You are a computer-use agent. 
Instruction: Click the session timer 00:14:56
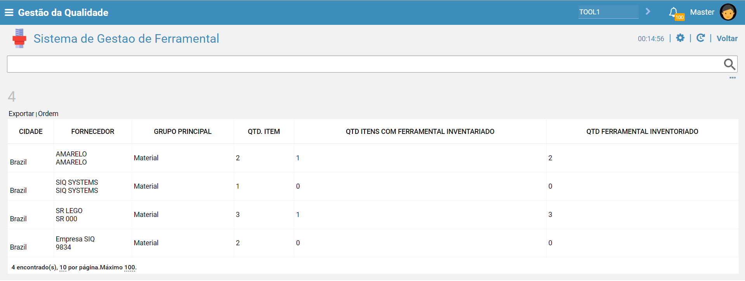coord(651,39)
